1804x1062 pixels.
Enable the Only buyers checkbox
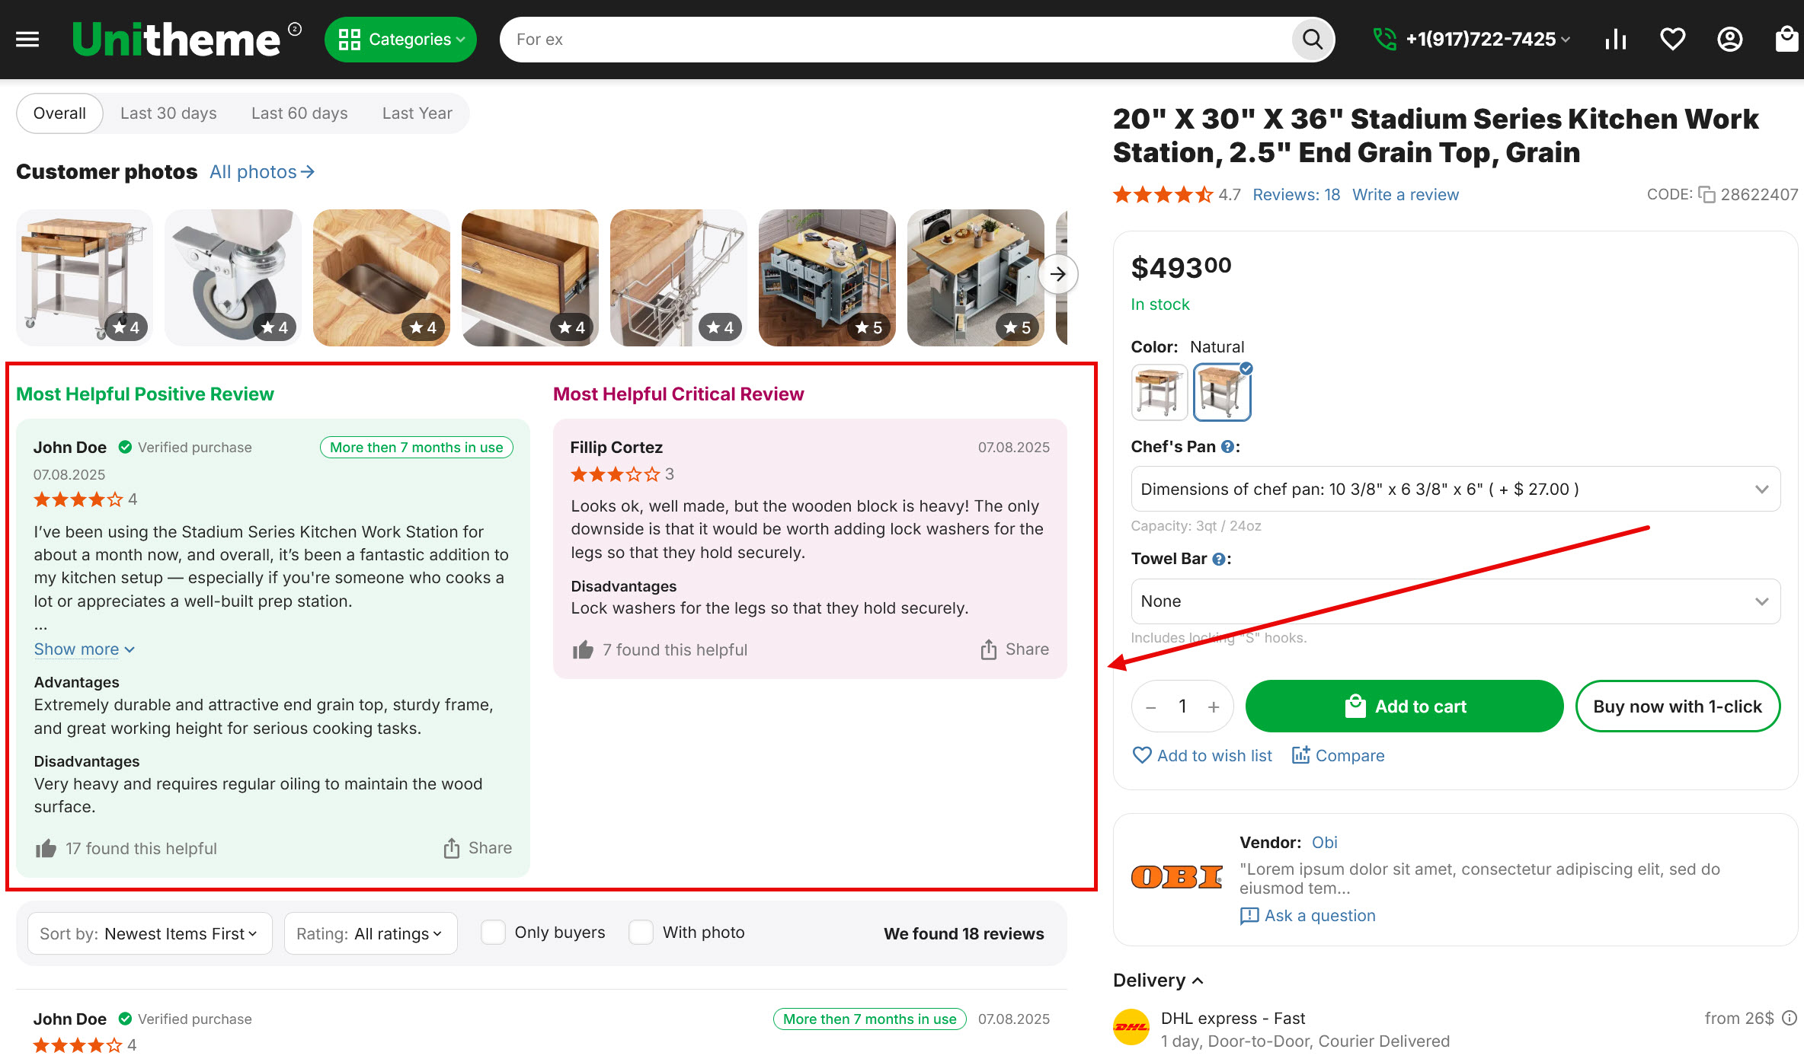493,933
